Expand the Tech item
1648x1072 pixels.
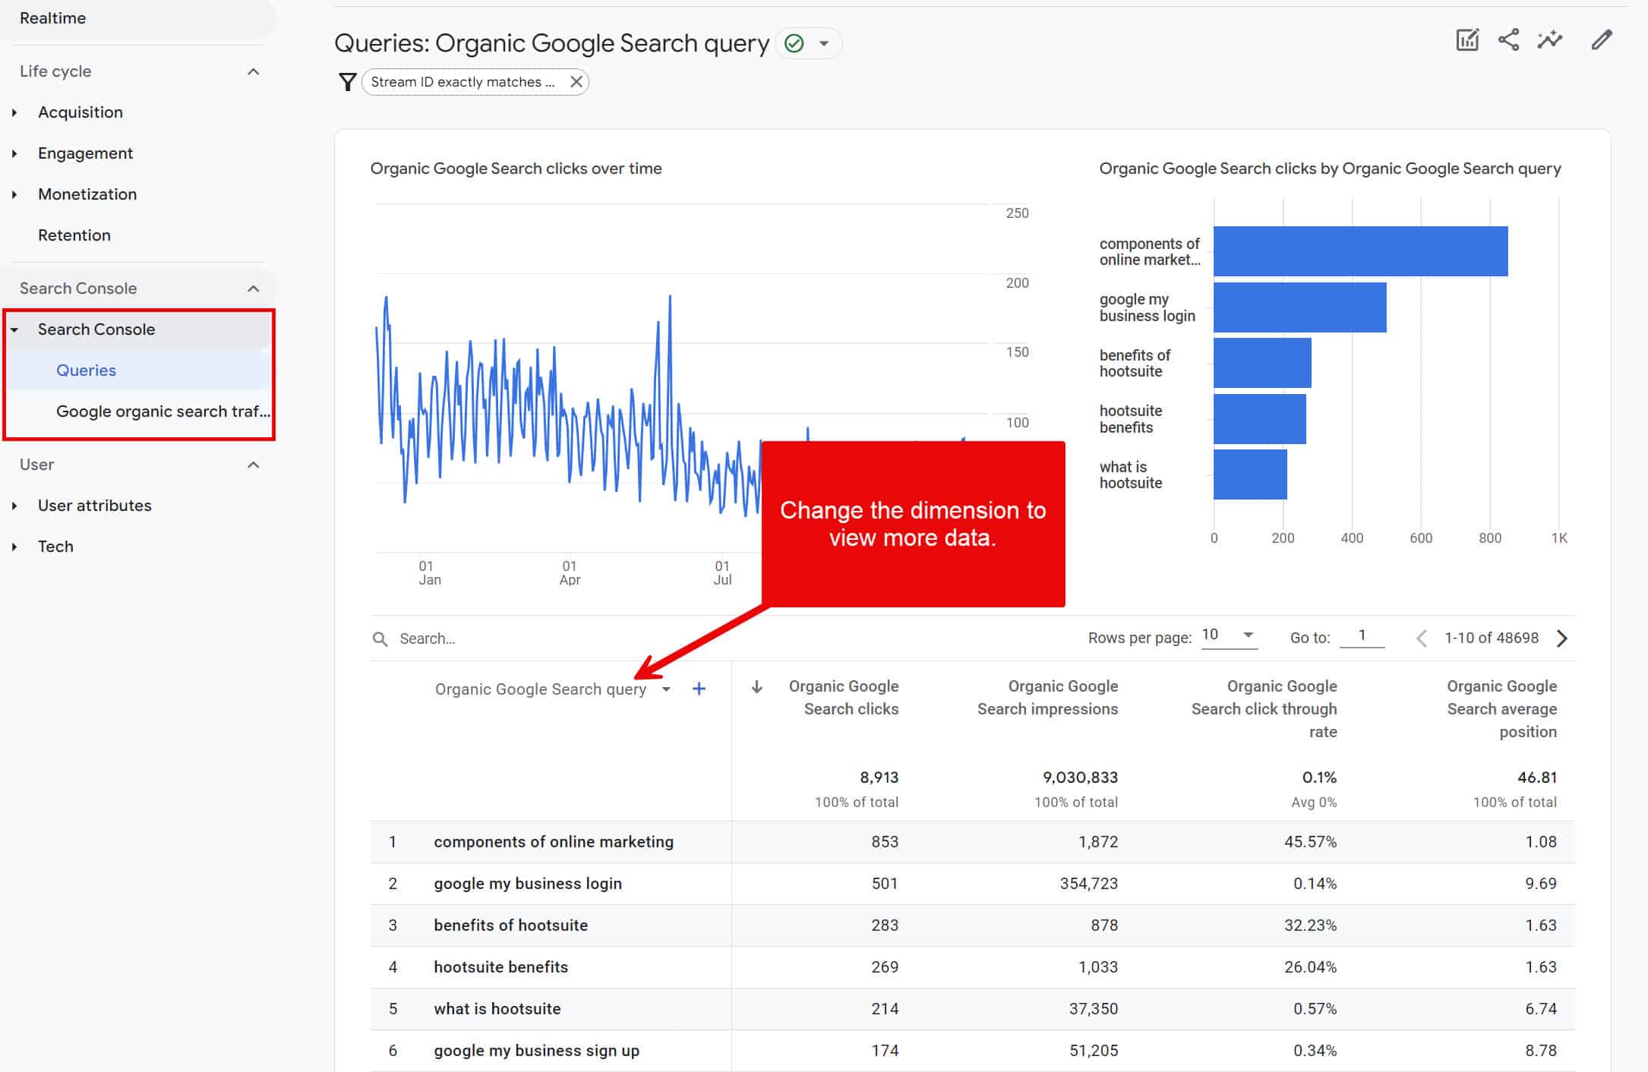(14, 547)
